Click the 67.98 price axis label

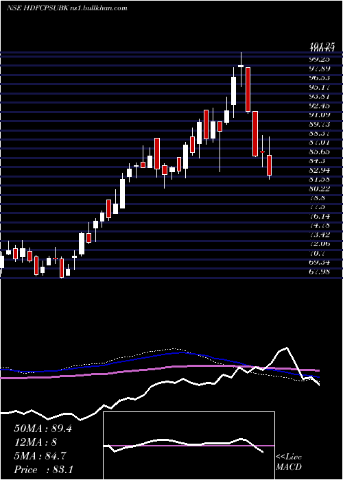320,272
